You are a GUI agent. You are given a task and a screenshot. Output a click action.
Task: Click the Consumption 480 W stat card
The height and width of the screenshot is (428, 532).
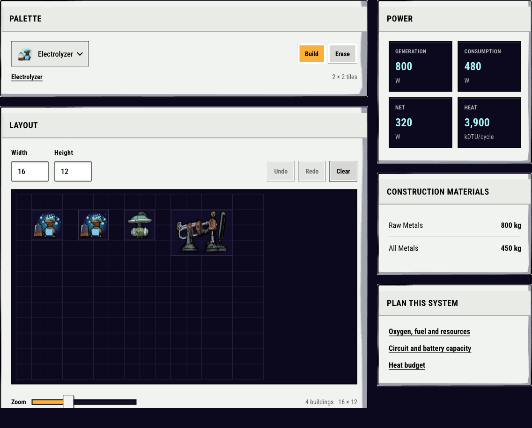pos(489,66)
